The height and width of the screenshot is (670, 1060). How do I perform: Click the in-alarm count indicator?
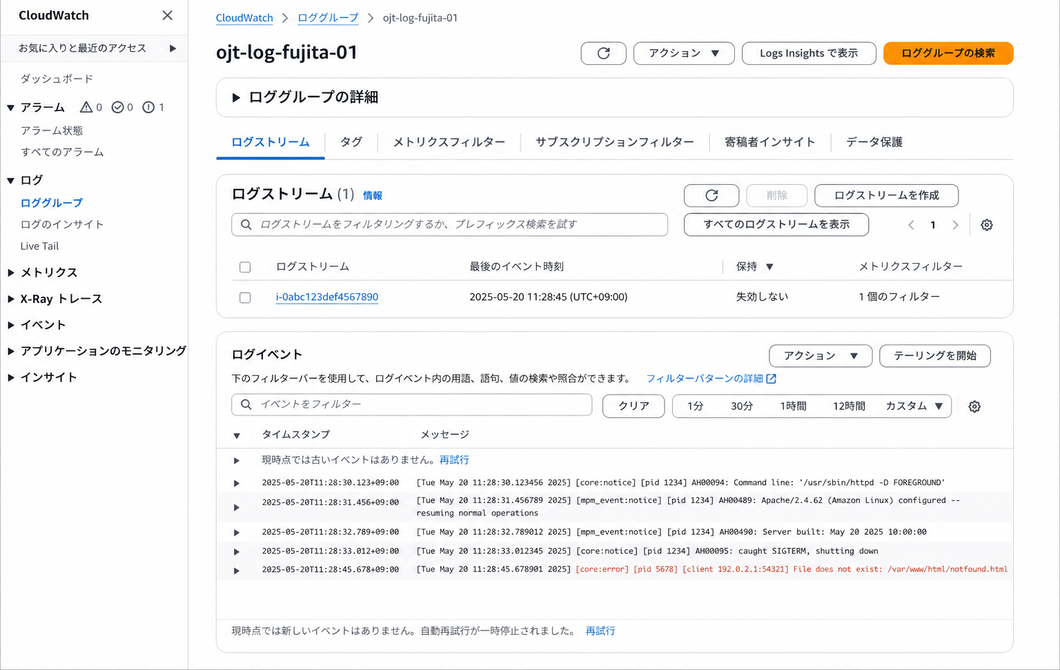coord(91,107)
